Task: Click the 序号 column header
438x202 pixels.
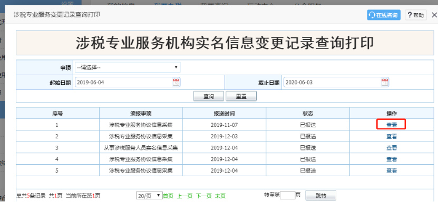Action: 57,114
